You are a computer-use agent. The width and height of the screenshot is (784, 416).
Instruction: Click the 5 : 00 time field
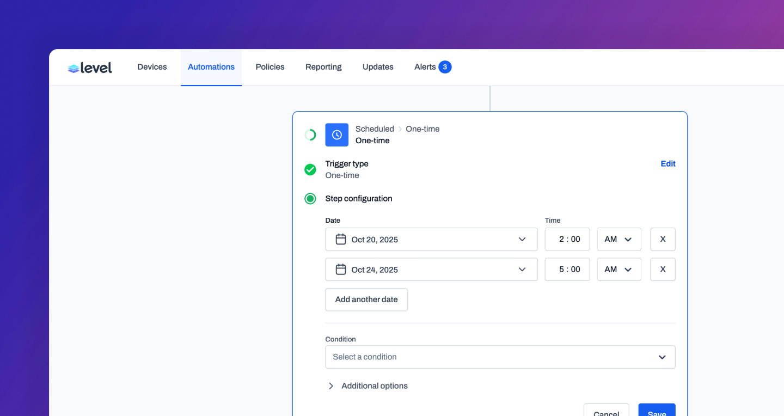pyautogui.click(x=567, y=269)
